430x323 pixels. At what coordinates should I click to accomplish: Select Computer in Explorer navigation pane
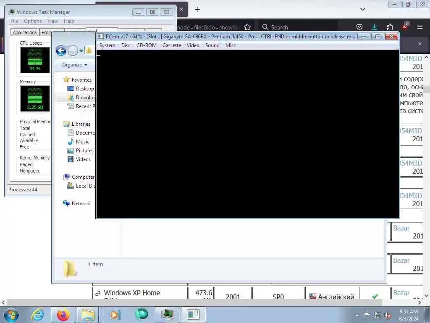(83, 177)
